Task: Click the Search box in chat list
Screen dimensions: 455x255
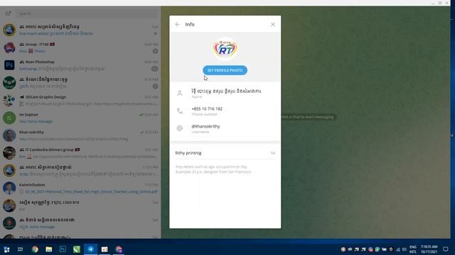Action: pyautogui.click(x=87, y=13)
